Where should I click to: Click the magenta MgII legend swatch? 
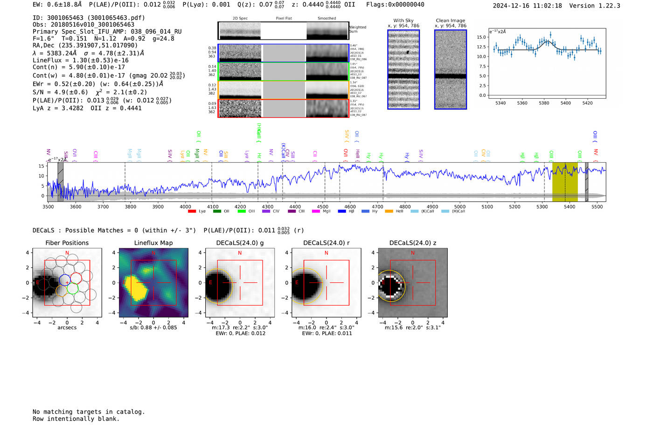coord(316,212)
